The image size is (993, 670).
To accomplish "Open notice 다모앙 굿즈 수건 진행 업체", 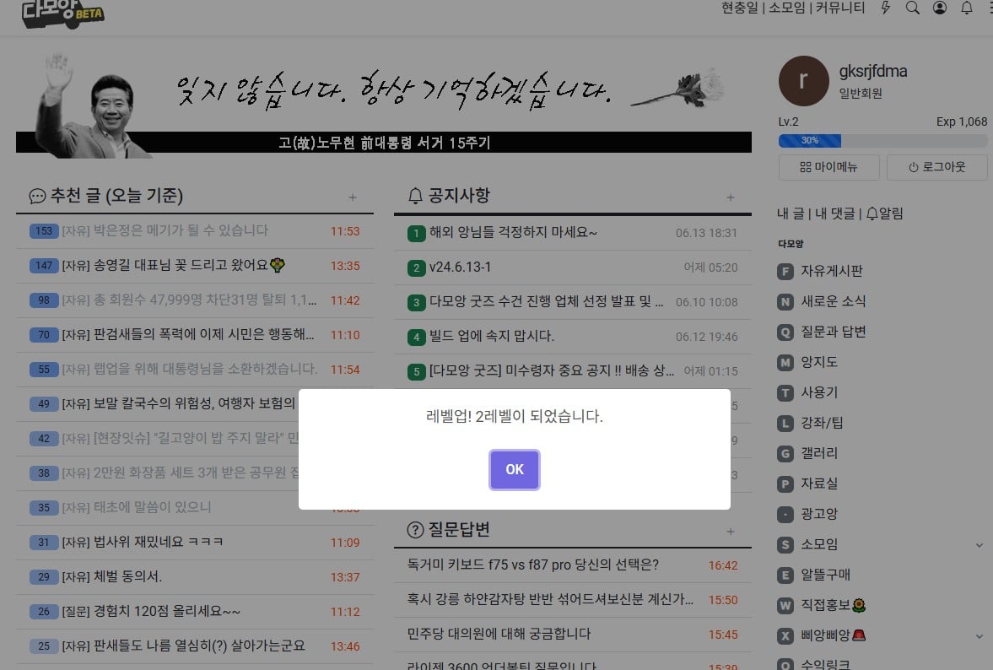I will pyautogui.click(x=546, y=301).
